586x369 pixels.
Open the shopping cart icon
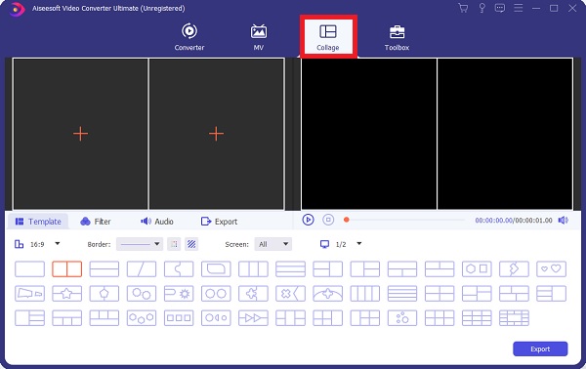463,8
